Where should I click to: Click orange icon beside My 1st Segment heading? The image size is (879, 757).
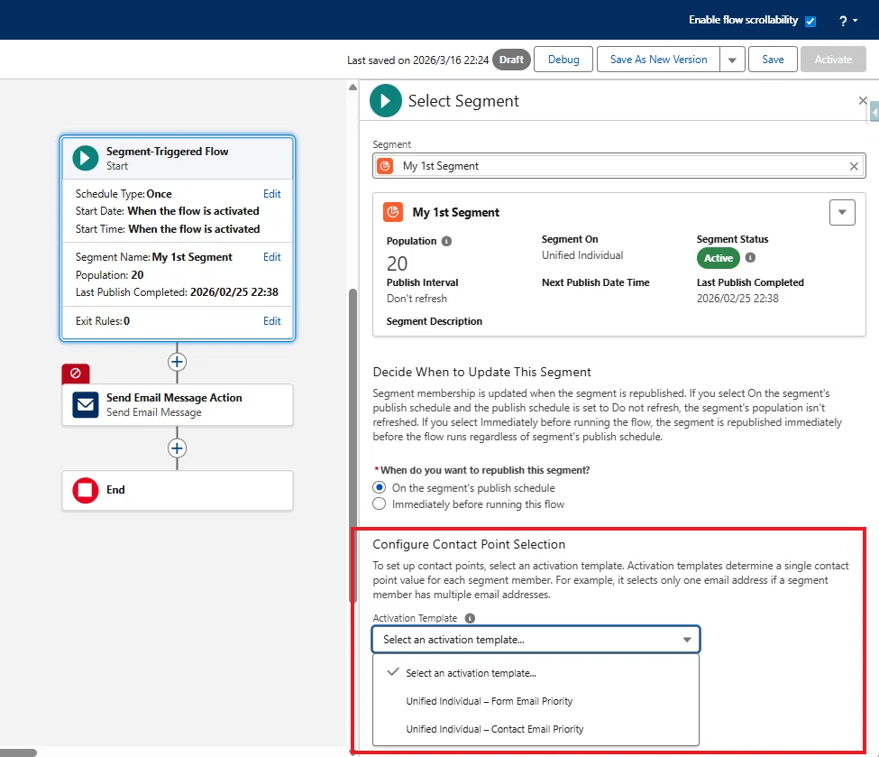[x=393, y=212]
